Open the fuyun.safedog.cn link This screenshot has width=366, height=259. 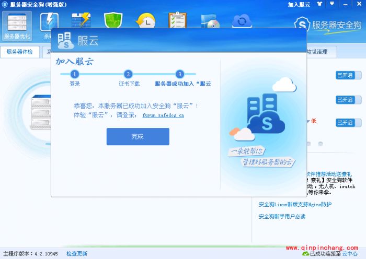point(163,115)
